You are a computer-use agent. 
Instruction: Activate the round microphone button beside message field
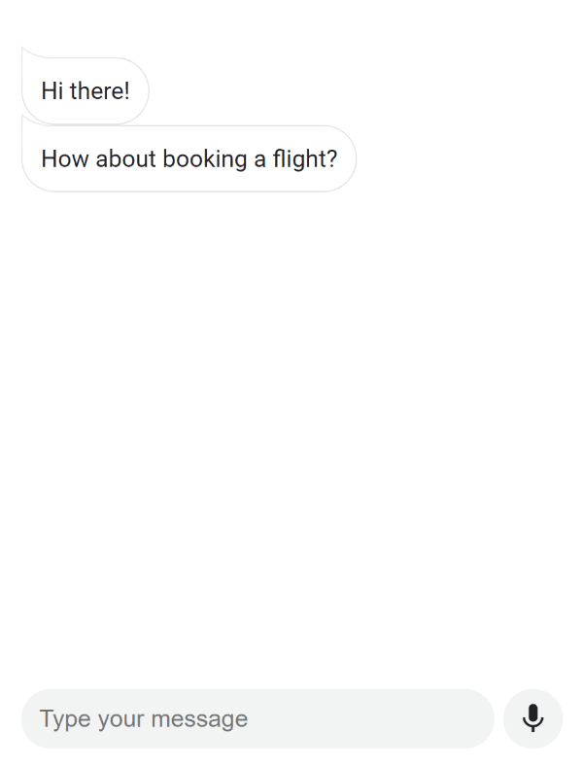(x=532, y=718)
